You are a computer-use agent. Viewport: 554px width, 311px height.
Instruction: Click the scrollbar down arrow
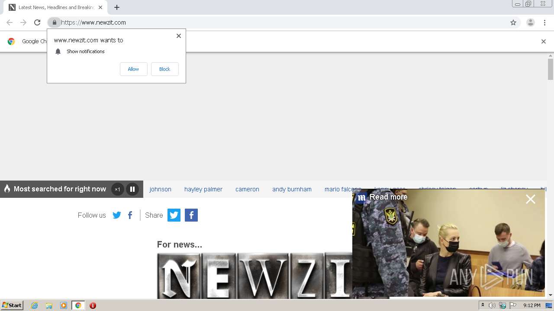pos(551,295)
